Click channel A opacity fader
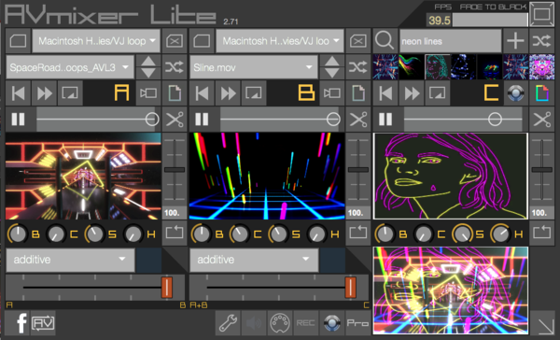 coord(175,170)
